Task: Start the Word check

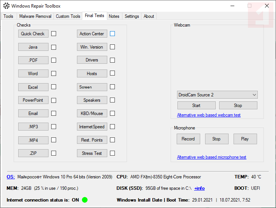Action: click(x=33, y=73)
